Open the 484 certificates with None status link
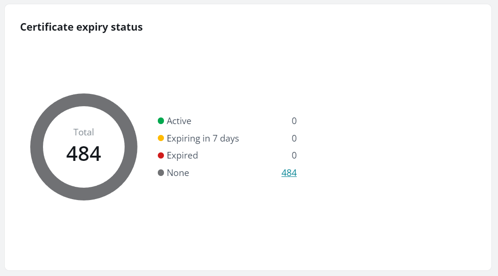 (x=288, y=173)
